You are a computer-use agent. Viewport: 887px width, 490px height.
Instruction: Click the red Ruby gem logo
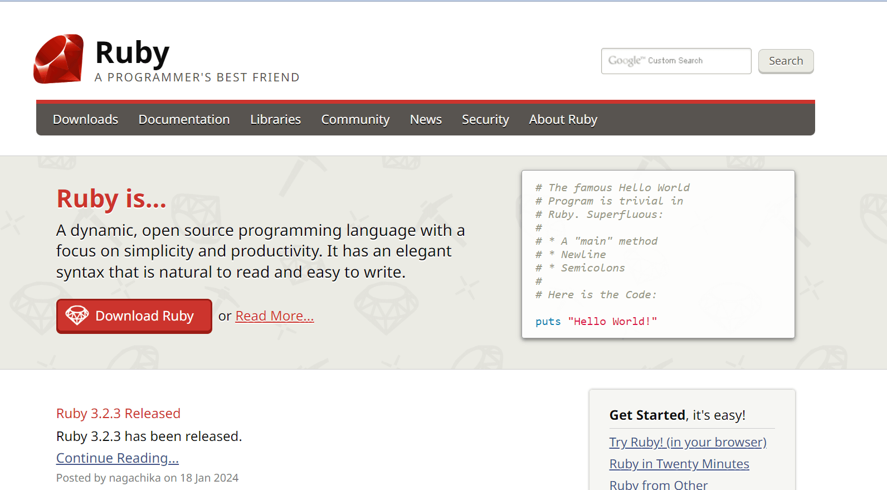(59, 59)
